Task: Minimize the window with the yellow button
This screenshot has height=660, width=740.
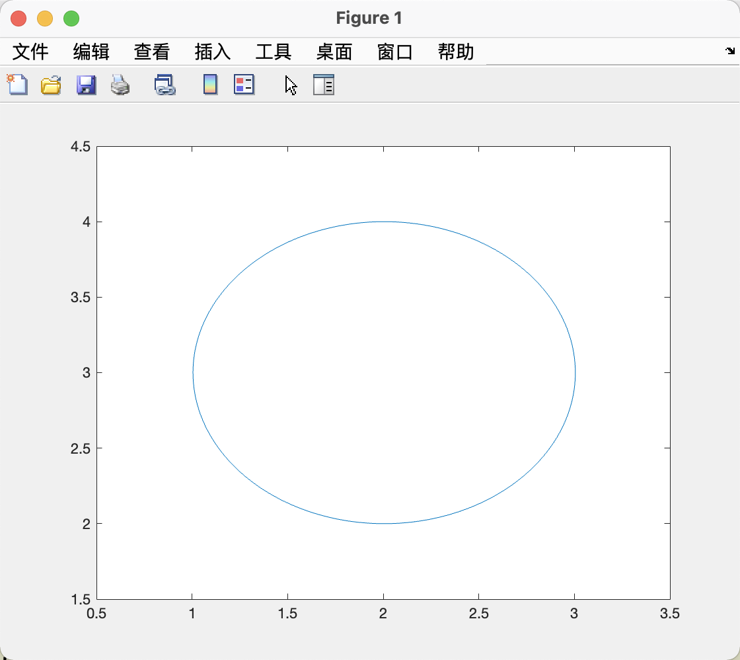Action: click(45, 19)
